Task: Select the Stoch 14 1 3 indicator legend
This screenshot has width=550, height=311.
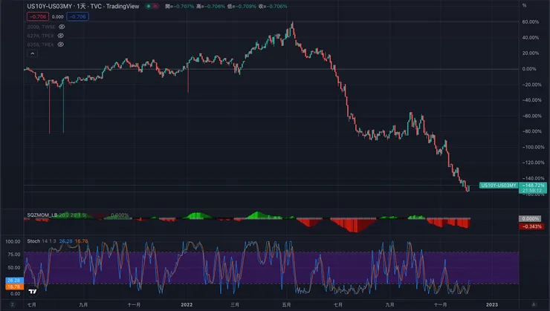Action: pyautogui.click(x=42, y=241)
